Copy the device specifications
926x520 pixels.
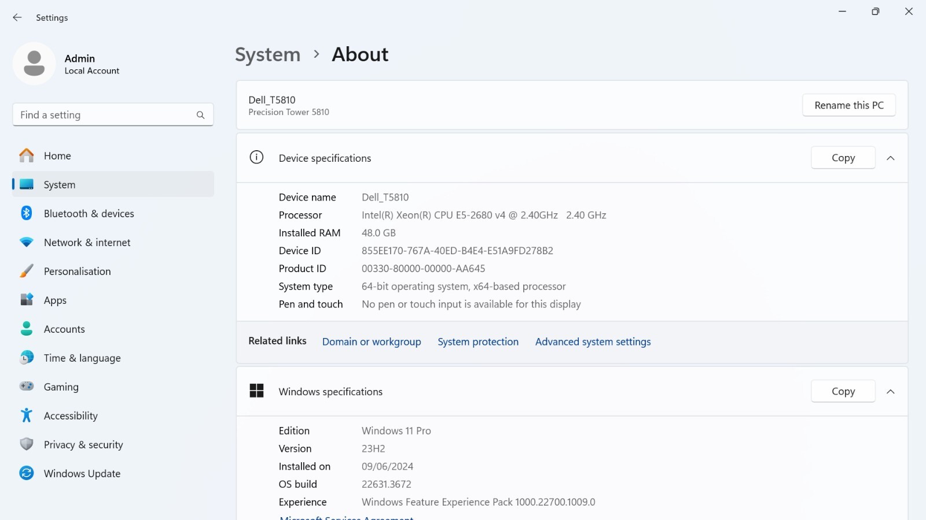[x=843, y=158]
